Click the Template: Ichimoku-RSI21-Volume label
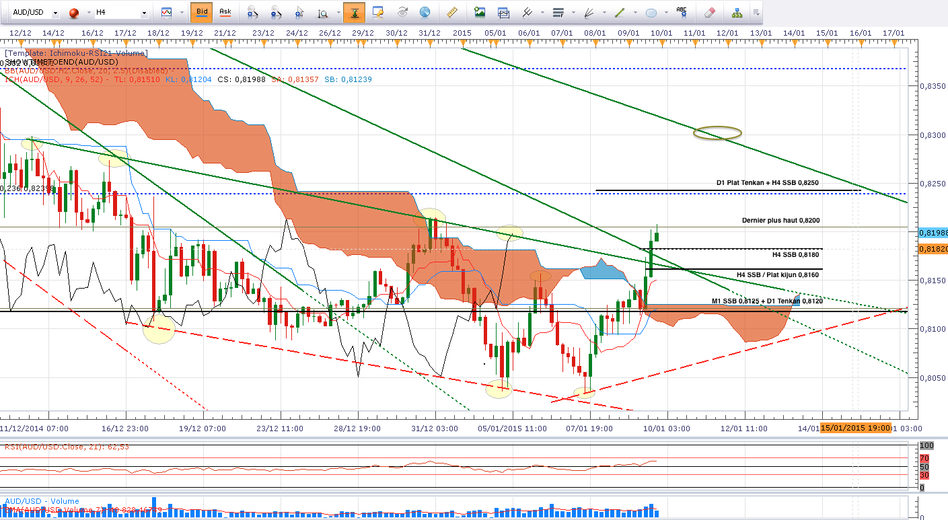The image size is (948, 520). click(75, 53)
